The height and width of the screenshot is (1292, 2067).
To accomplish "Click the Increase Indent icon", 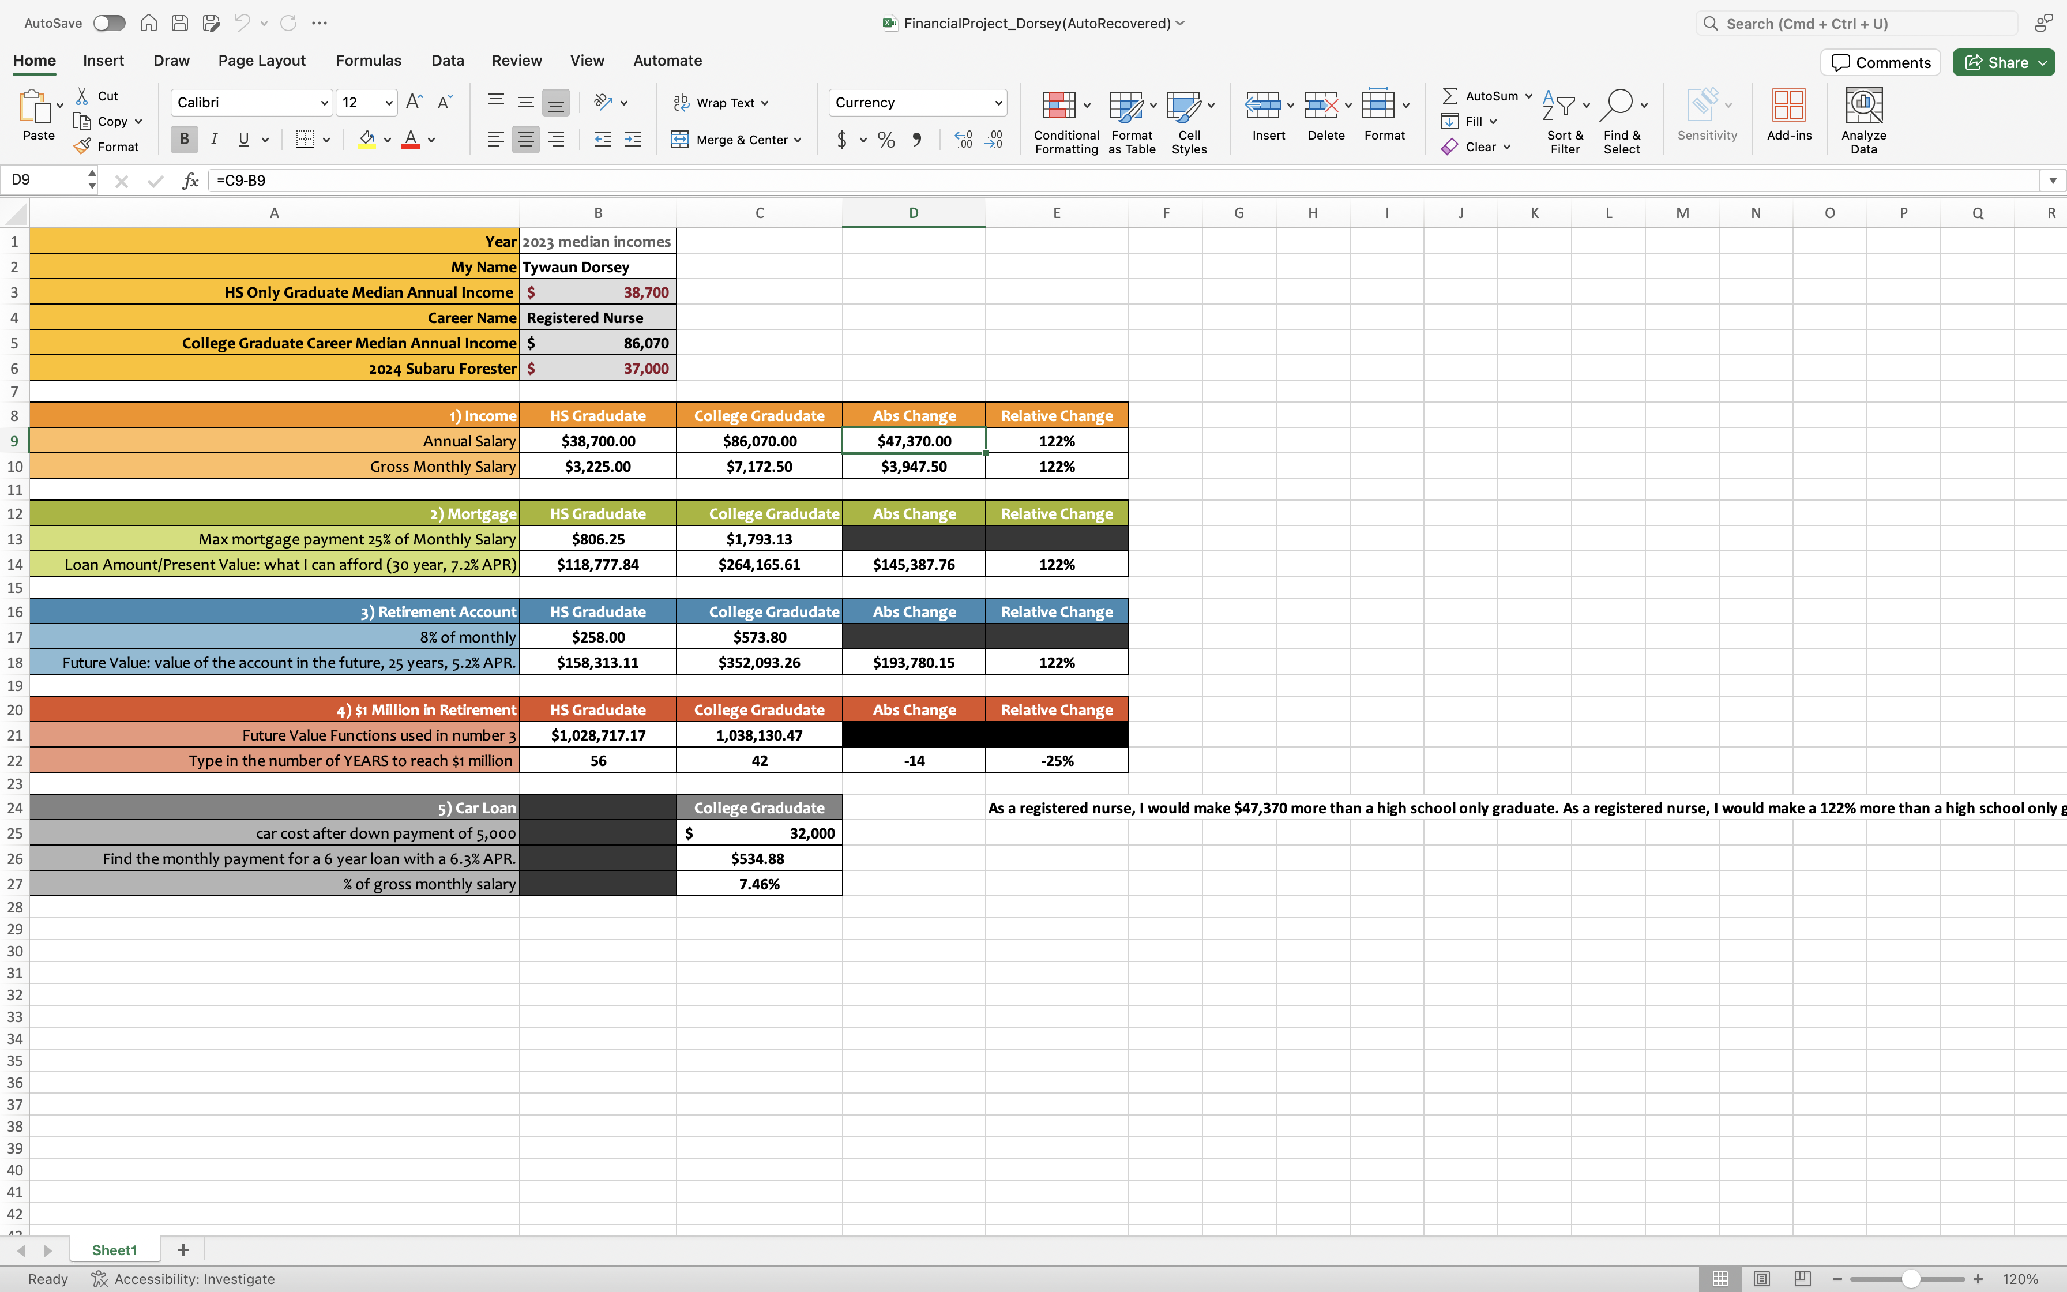I will pos(633,139).
